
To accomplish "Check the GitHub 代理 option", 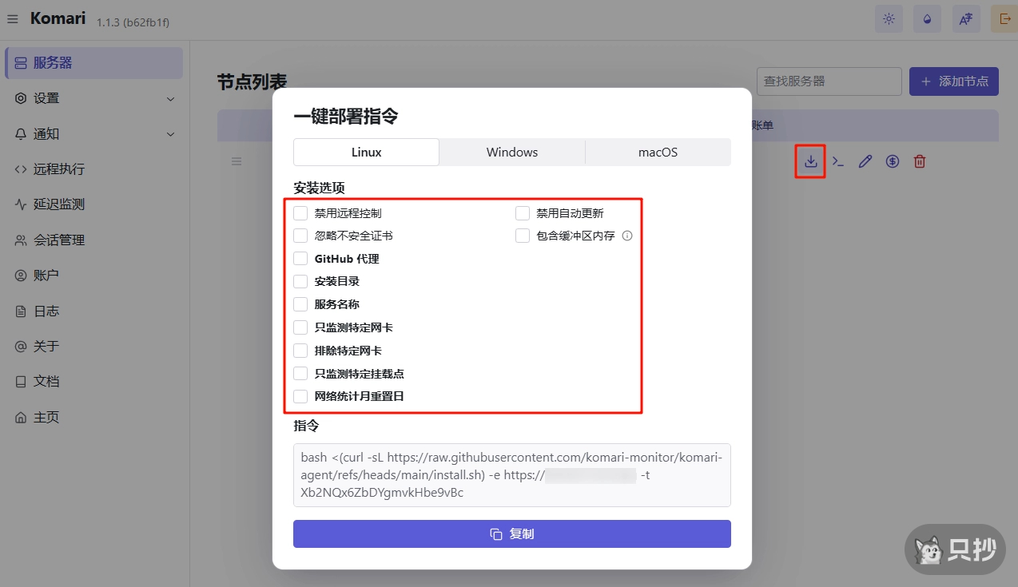I will click(300, 258).
